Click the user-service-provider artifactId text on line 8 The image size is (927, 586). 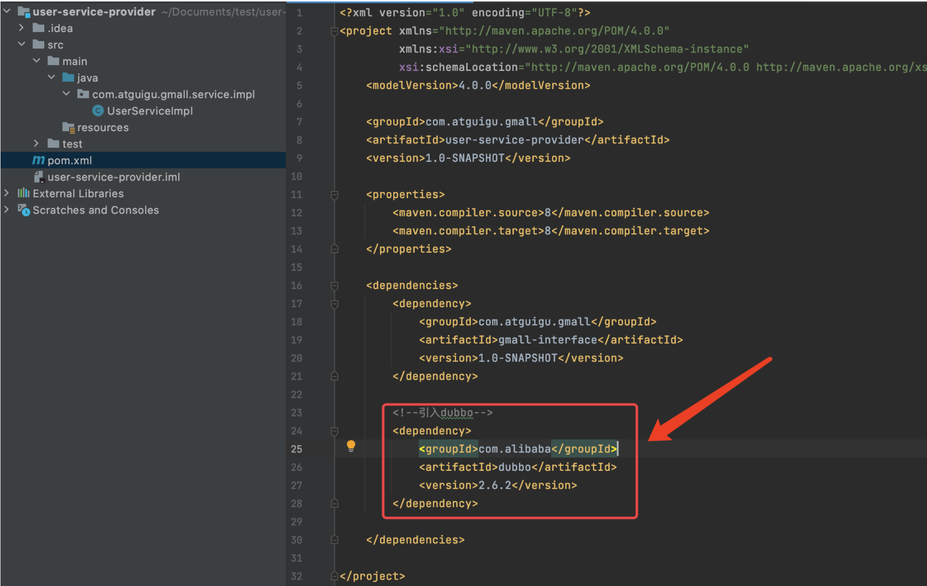click(514, 140)
